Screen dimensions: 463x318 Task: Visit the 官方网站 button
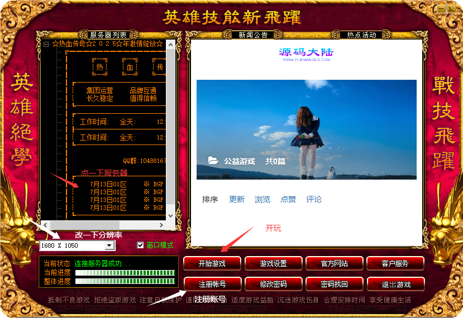(334, 263)
